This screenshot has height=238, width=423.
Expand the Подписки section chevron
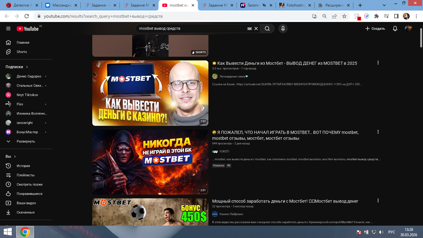pos(27,67)
